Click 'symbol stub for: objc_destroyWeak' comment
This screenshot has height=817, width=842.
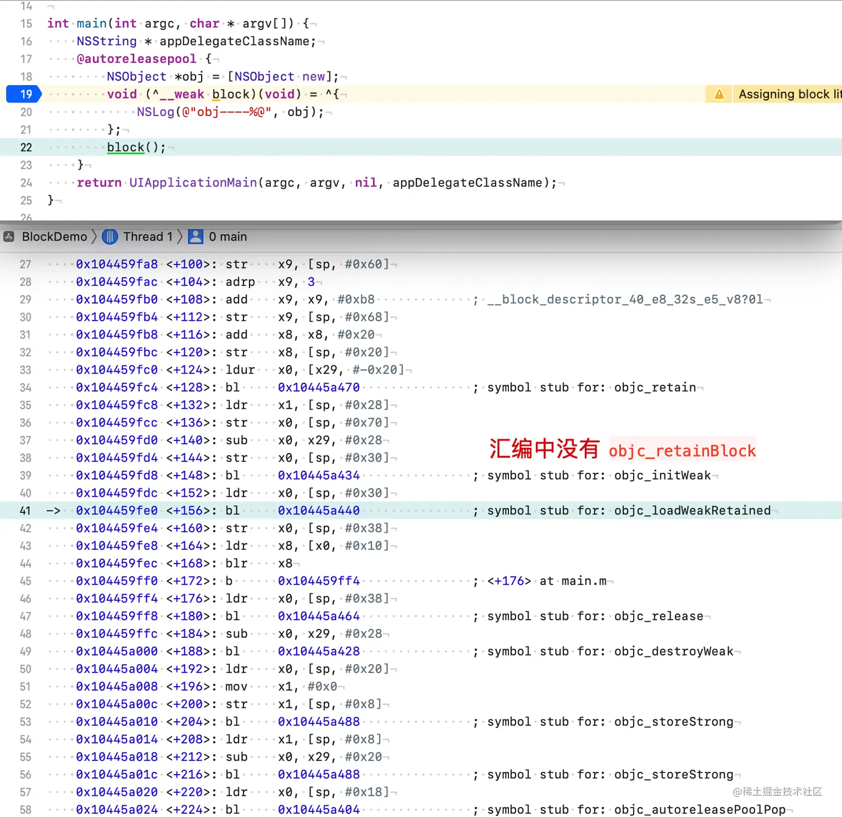(x=610, y=652)
